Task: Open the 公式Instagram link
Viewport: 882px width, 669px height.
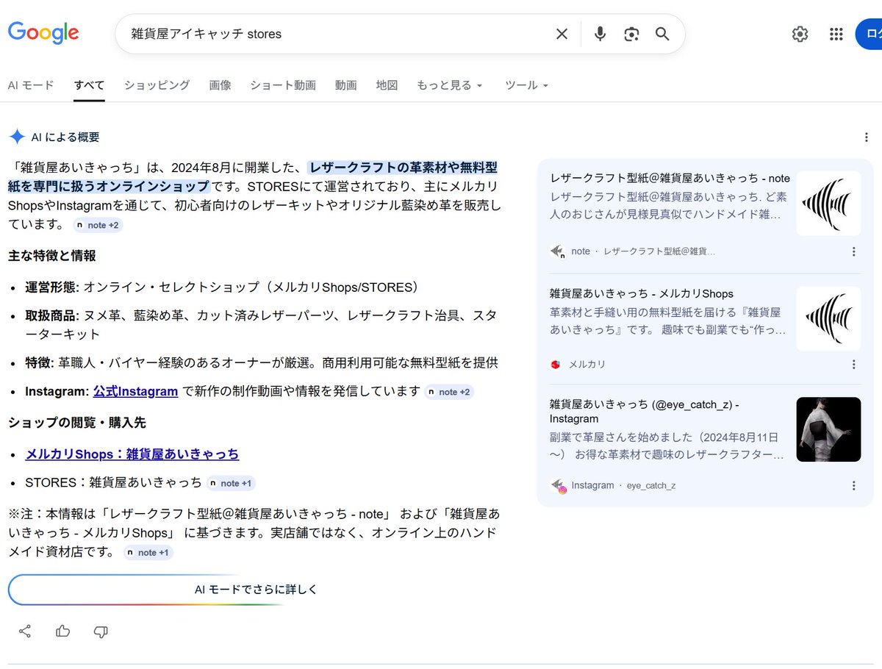Action: click(x=135, y=391)
